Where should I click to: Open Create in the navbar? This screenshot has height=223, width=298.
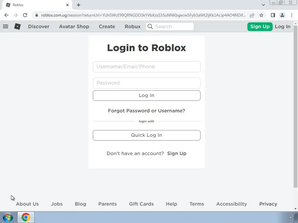pos(107,26)
